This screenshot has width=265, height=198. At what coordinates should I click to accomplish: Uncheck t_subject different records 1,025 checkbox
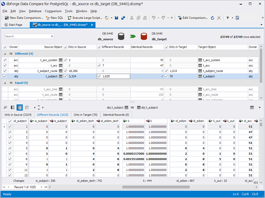(99, 76)
